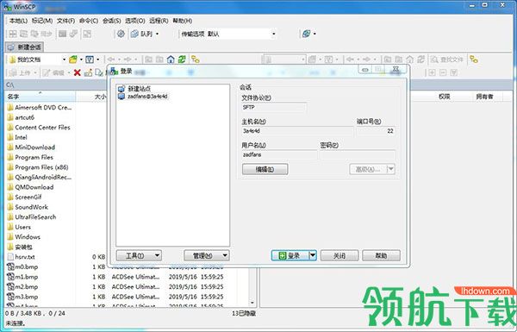
Task: Click the local properties icon beside delete
Action: coord(88,72)
